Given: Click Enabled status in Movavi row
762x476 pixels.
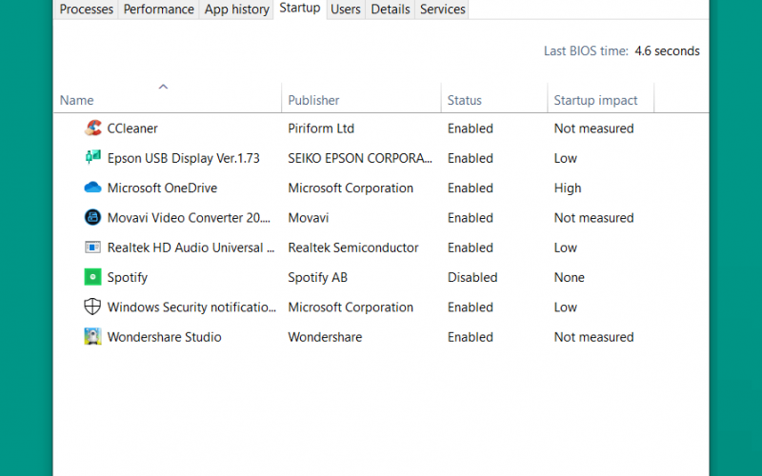Looking at the screenshot, I should [470, 218].
